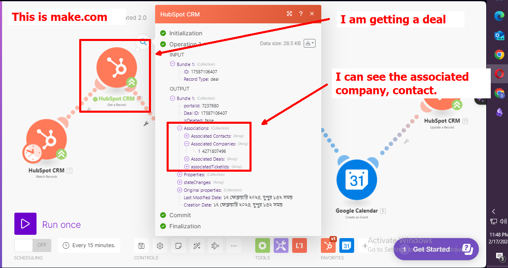508x268 pixels.
Task: Open Google Chrome from the taskbar
Action: pos(499,55)
